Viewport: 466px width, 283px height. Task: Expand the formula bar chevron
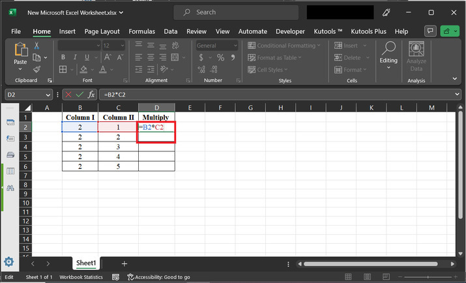coord(457,95)
